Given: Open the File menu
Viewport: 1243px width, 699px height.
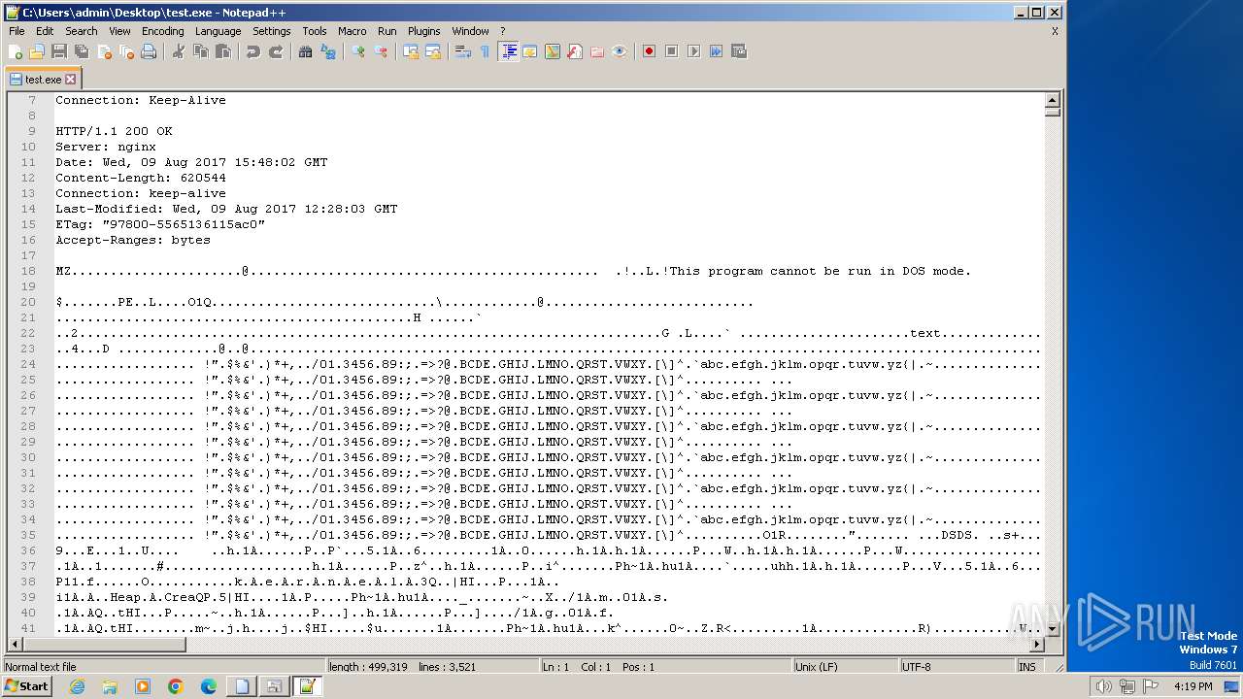Looking at the screenshot, I should (17, 31).
